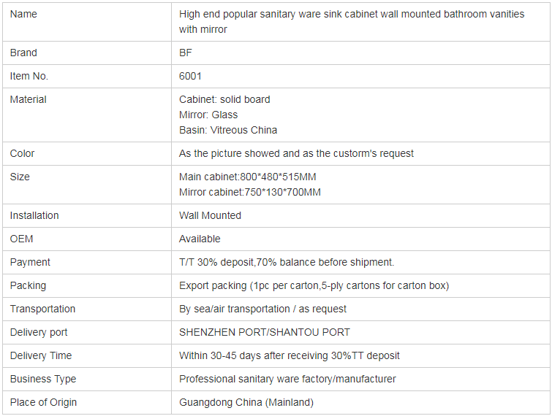This screenshot has height=416, width=552.
Task: Click 'Basin: Vitreous China' text
Action: pos(228,131)
